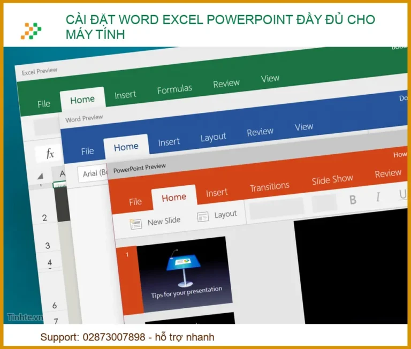This screenshot has height=349, width=411.
Task: Click the New Slide icon in PowerPoint
Action: [136, 224]
